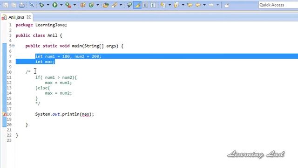Open the Search dropdown arrow

[121, 5]
